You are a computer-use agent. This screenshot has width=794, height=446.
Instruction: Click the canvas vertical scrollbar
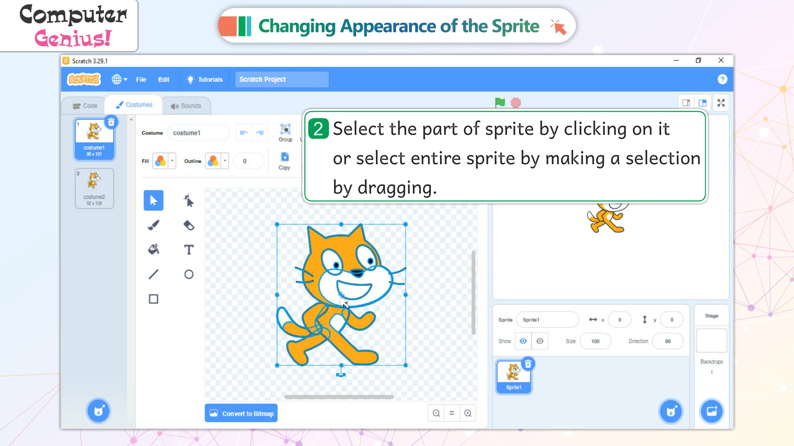(x=473, y=292)
